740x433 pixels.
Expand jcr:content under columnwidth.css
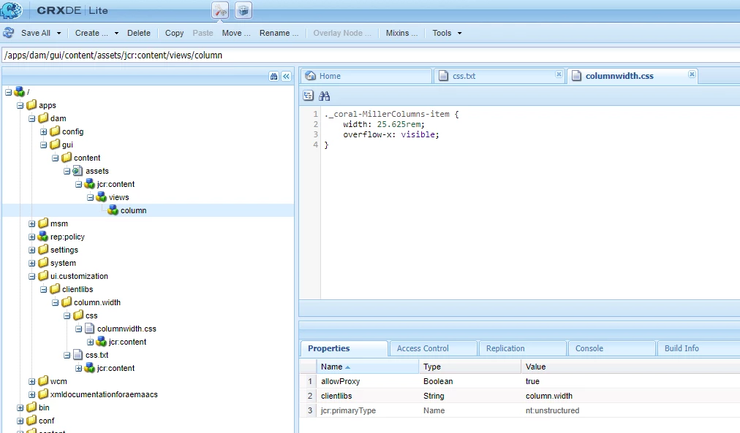tap(90, 342)
